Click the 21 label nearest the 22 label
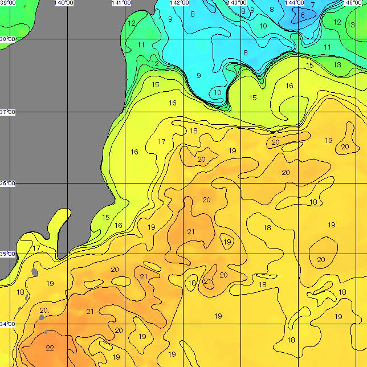 tap(89, 311)
